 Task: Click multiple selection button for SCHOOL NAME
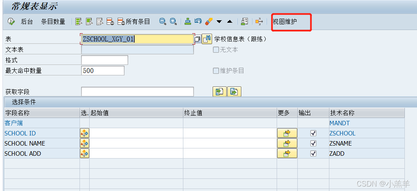[287, 144]
